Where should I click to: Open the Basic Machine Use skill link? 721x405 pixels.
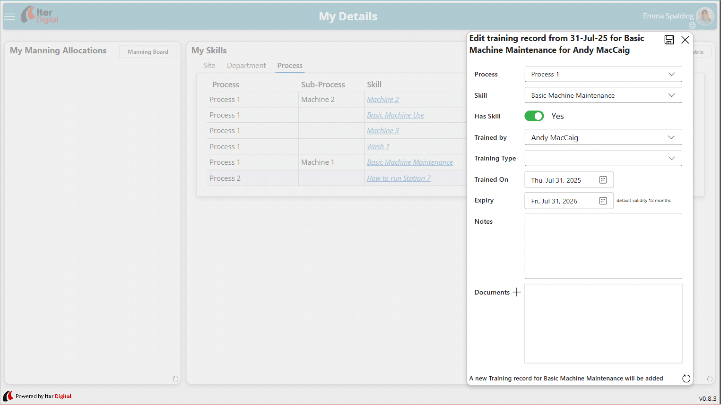[395, 115]
